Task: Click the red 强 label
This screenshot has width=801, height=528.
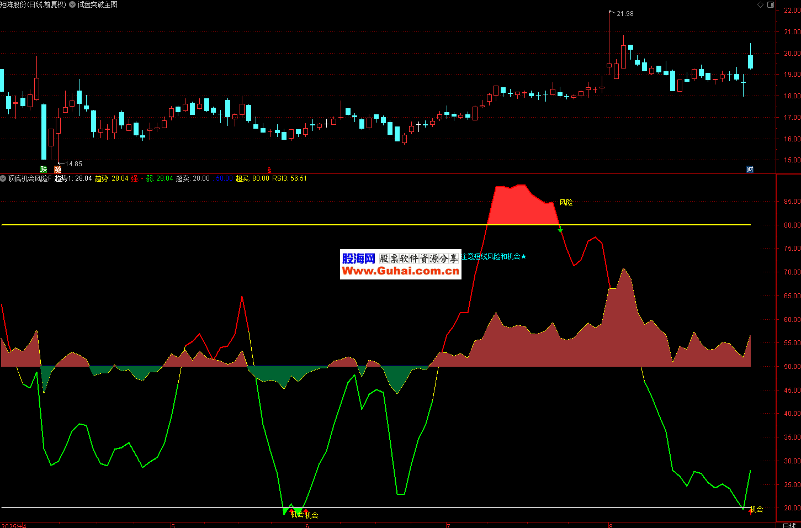Action: (x=135, y=178)
